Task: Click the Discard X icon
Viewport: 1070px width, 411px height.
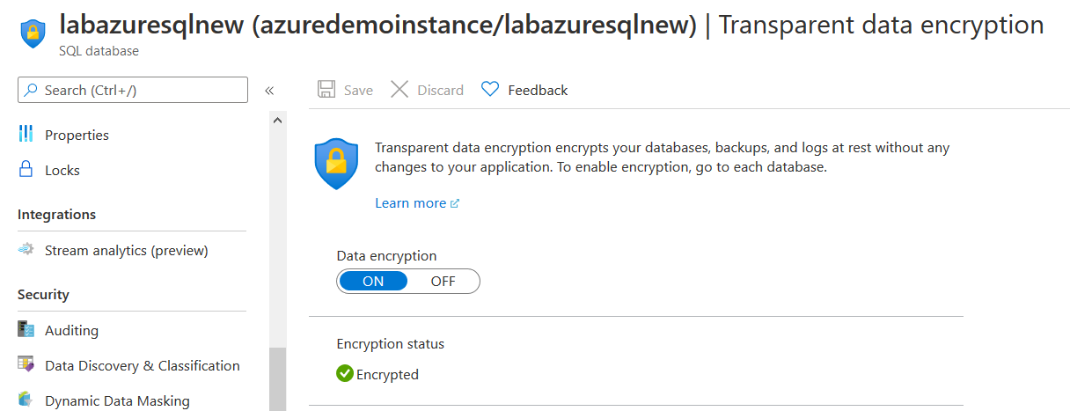Action: 399,90
